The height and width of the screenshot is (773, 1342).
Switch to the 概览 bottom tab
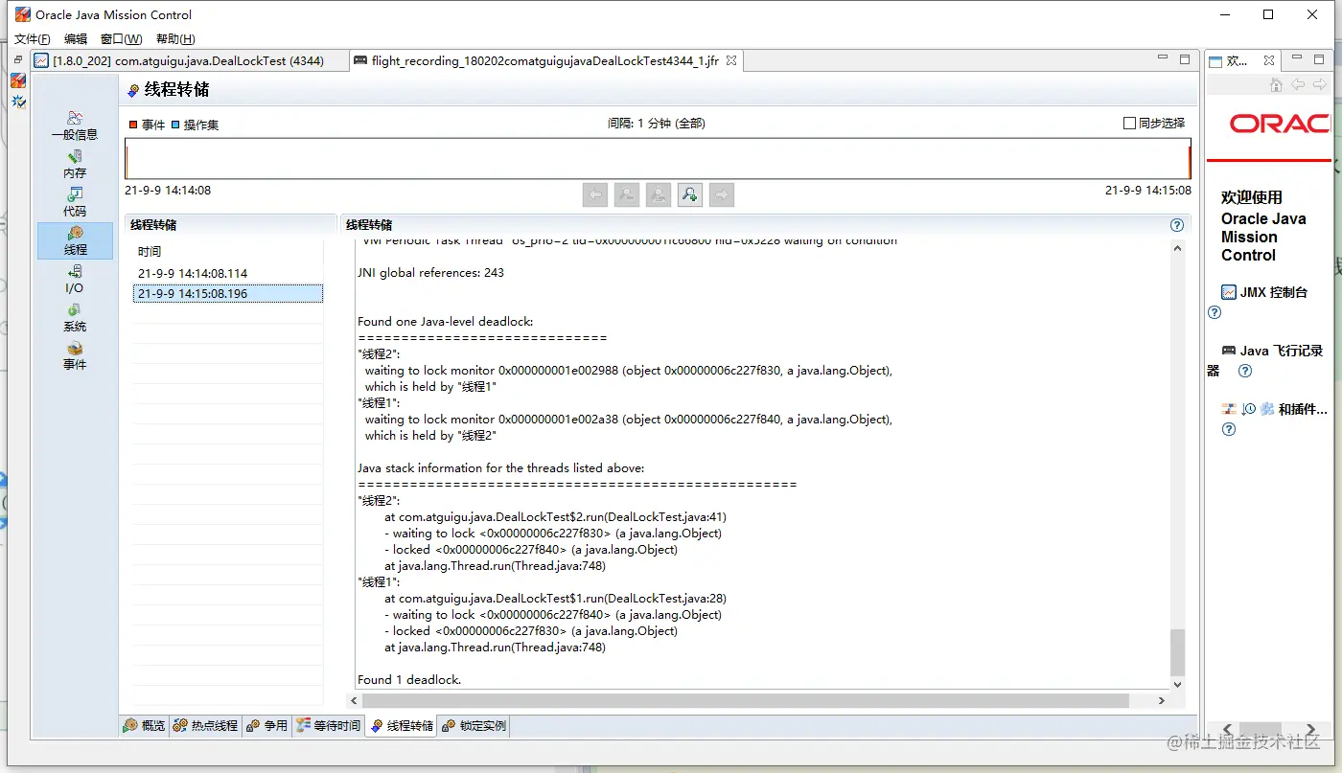click(144, 726)
